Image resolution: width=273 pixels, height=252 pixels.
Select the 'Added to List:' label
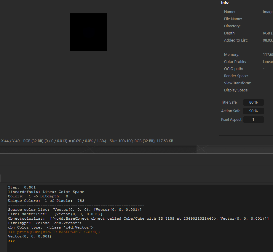pyautogui.click(x=236, y=40)
